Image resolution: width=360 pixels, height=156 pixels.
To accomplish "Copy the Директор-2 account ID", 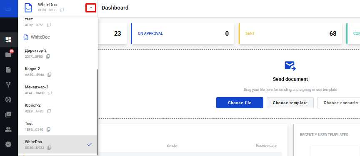I will [x=48, y=56].
